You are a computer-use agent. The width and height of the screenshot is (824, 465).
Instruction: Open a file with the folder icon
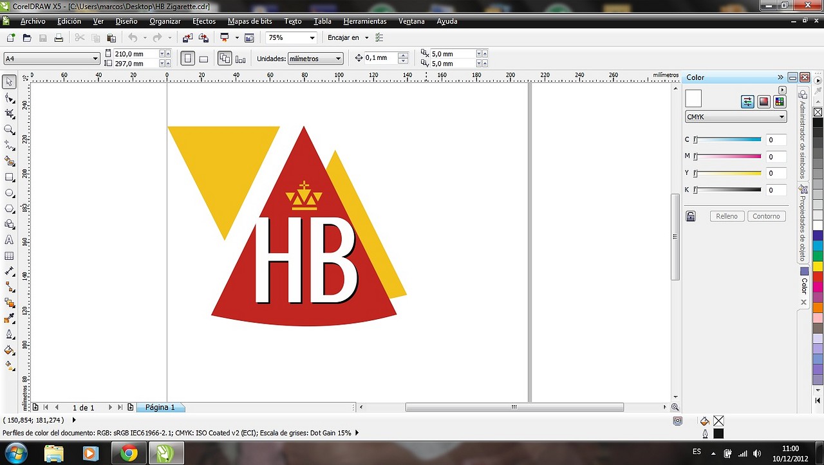[x=27, y=38]
